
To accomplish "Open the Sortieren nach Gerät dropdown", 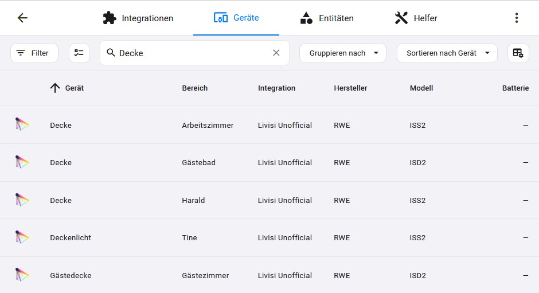I will (447, 53).
